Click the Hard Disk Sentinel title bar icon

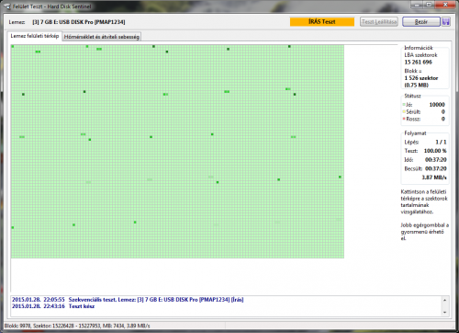(x=7, y=6)
